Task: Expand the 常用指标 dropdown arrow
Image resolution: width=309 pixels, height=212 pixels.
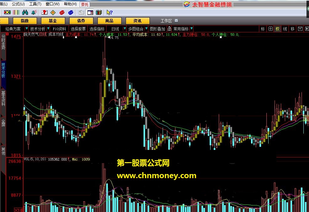Action: point(191,29)
